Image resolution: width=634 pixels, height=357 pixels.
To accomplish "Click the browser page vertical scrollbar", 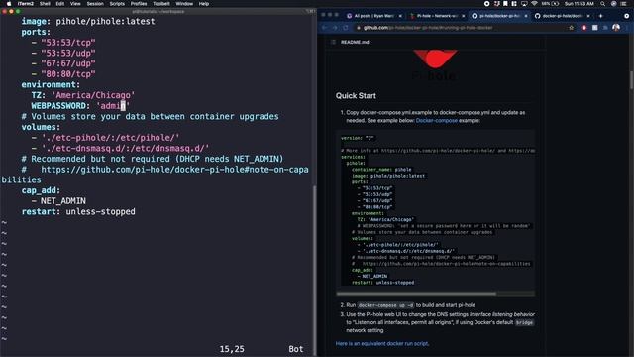I will [x=631, y=80].
